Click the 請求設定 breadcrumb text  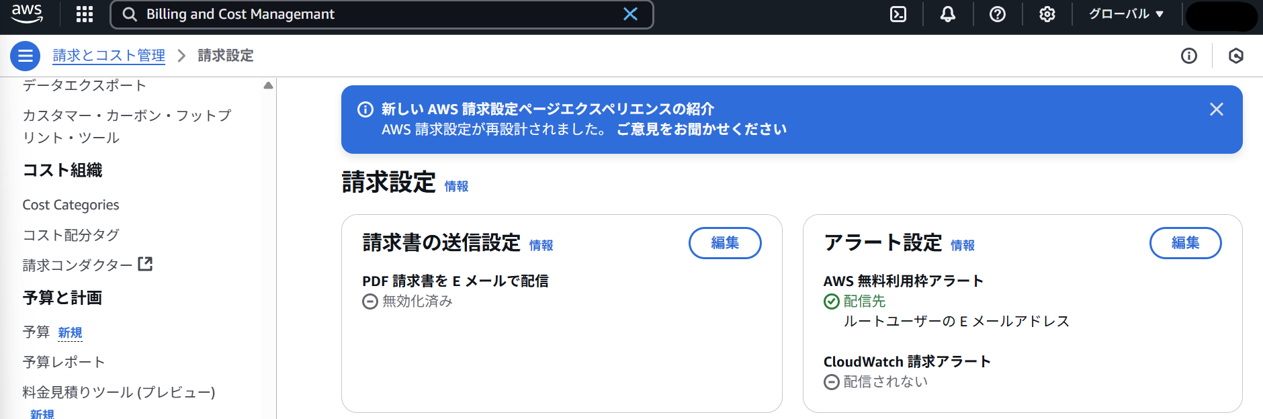tap(226, 56)
